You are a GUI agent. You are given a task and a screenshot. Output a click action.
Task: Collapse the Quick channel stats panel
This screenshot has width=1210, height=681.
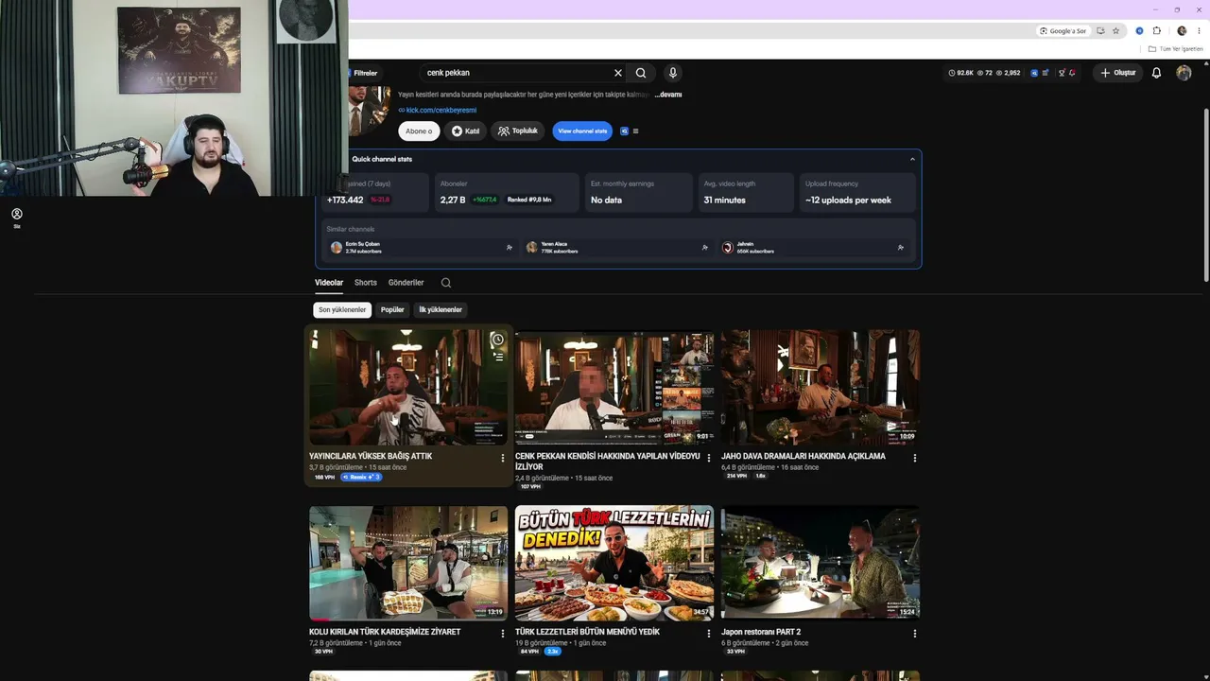[912, 159]
